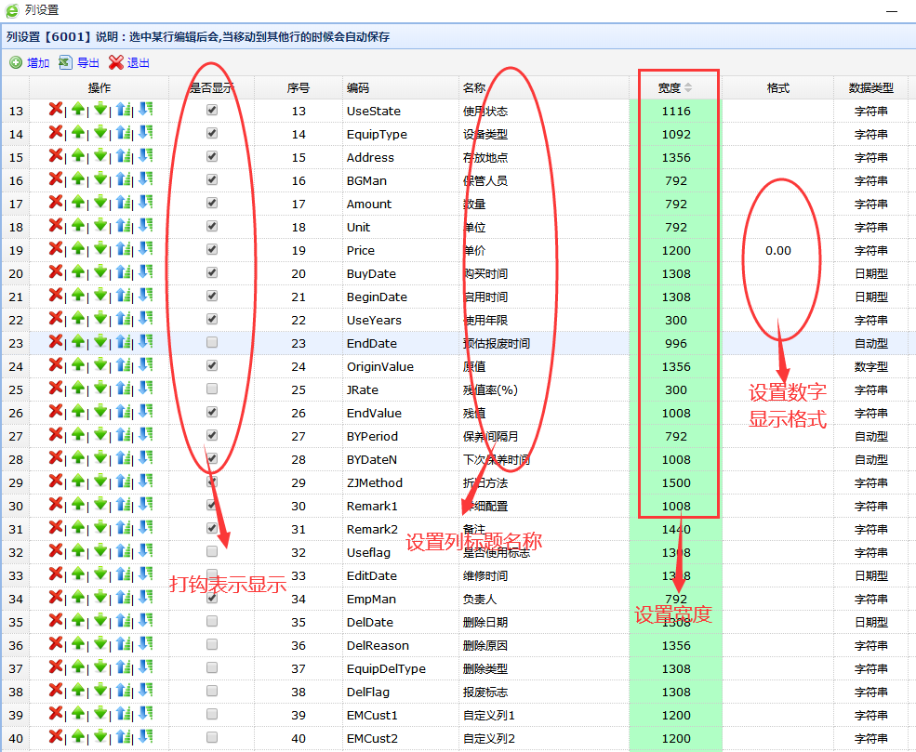This screenshot has height=752, width=916.
Task: Enable display checkbox for EndDate row
Action: tap(212, 342)
